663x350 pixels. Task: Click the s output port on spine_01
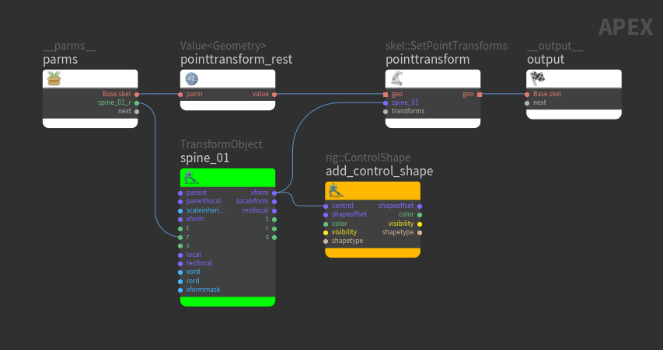(274, 237)
